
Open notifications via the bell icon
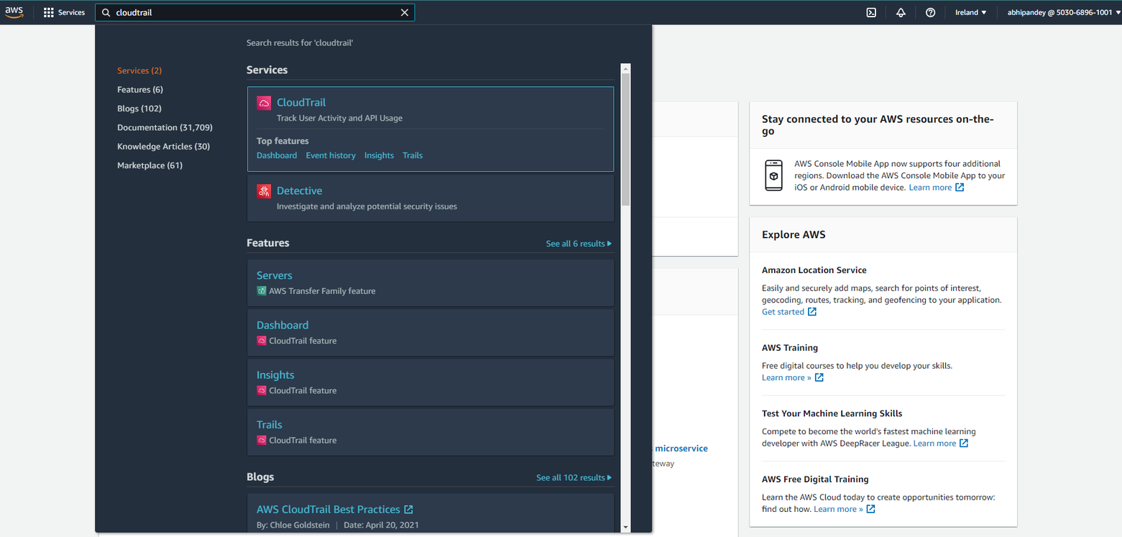(901, 12)
